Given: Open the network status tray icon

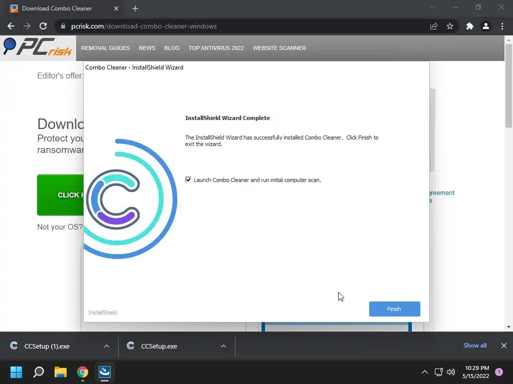Looking at the screenshot, I should point(438,372).
